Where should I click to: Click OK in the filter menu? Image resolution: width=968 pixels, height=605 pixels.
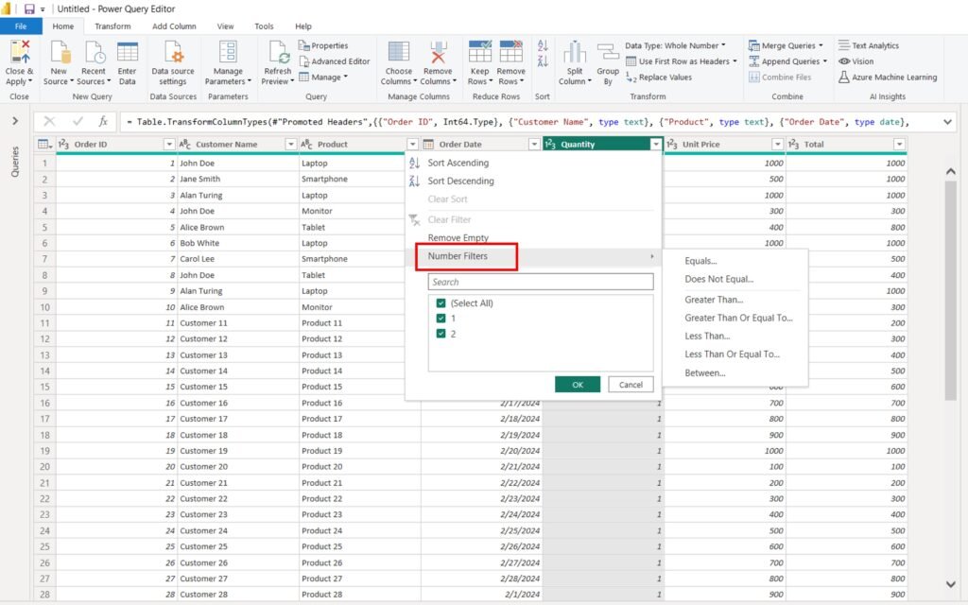coord(578,385)
